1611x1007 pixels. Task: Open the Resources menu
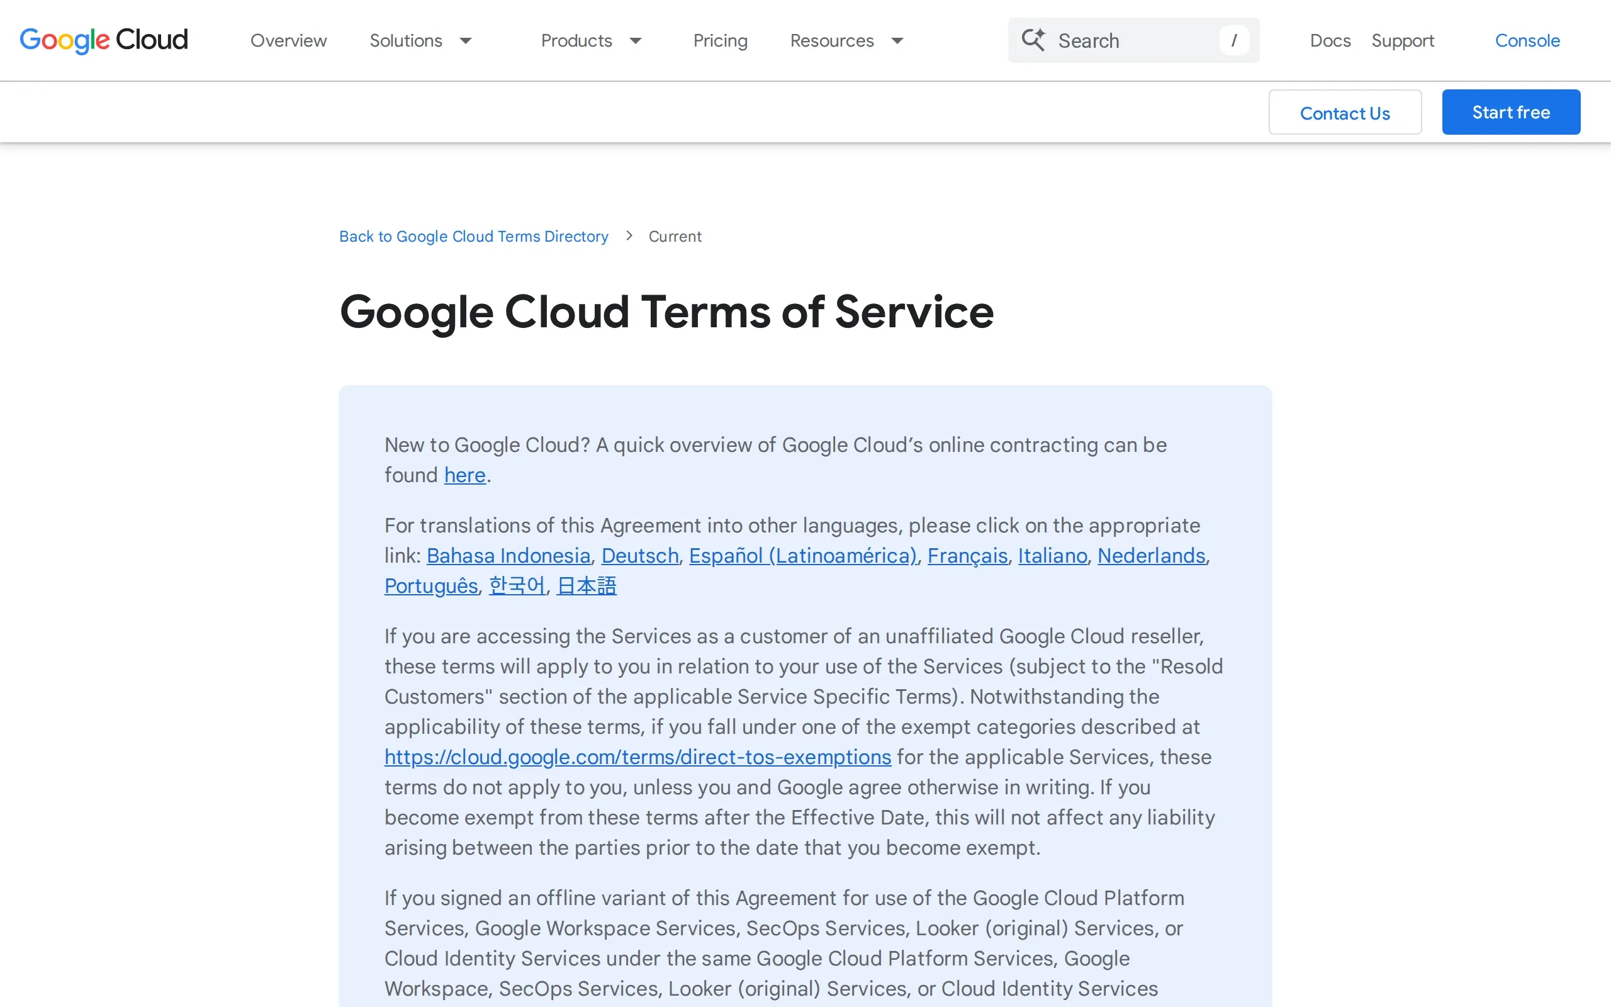pyautogui.click(x=832, y=41)
